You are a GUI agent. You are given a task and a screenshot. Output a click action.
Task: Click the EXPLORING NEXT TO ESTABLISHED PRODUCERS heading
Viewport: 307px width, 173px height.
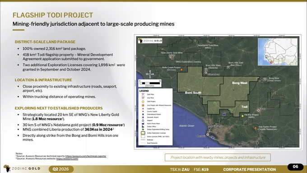coord(59,108)
